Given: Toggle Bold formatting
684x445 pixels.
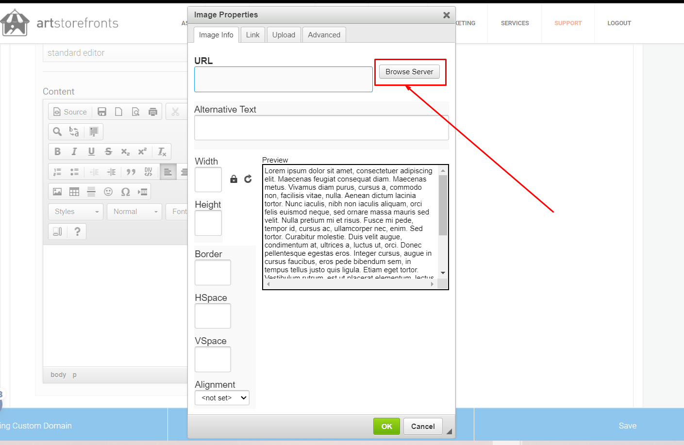Looking at the screenshot, I should 57,151.
